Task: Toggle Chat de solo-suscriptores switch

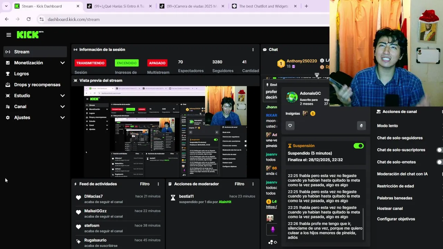Action: tap(440, 150)
